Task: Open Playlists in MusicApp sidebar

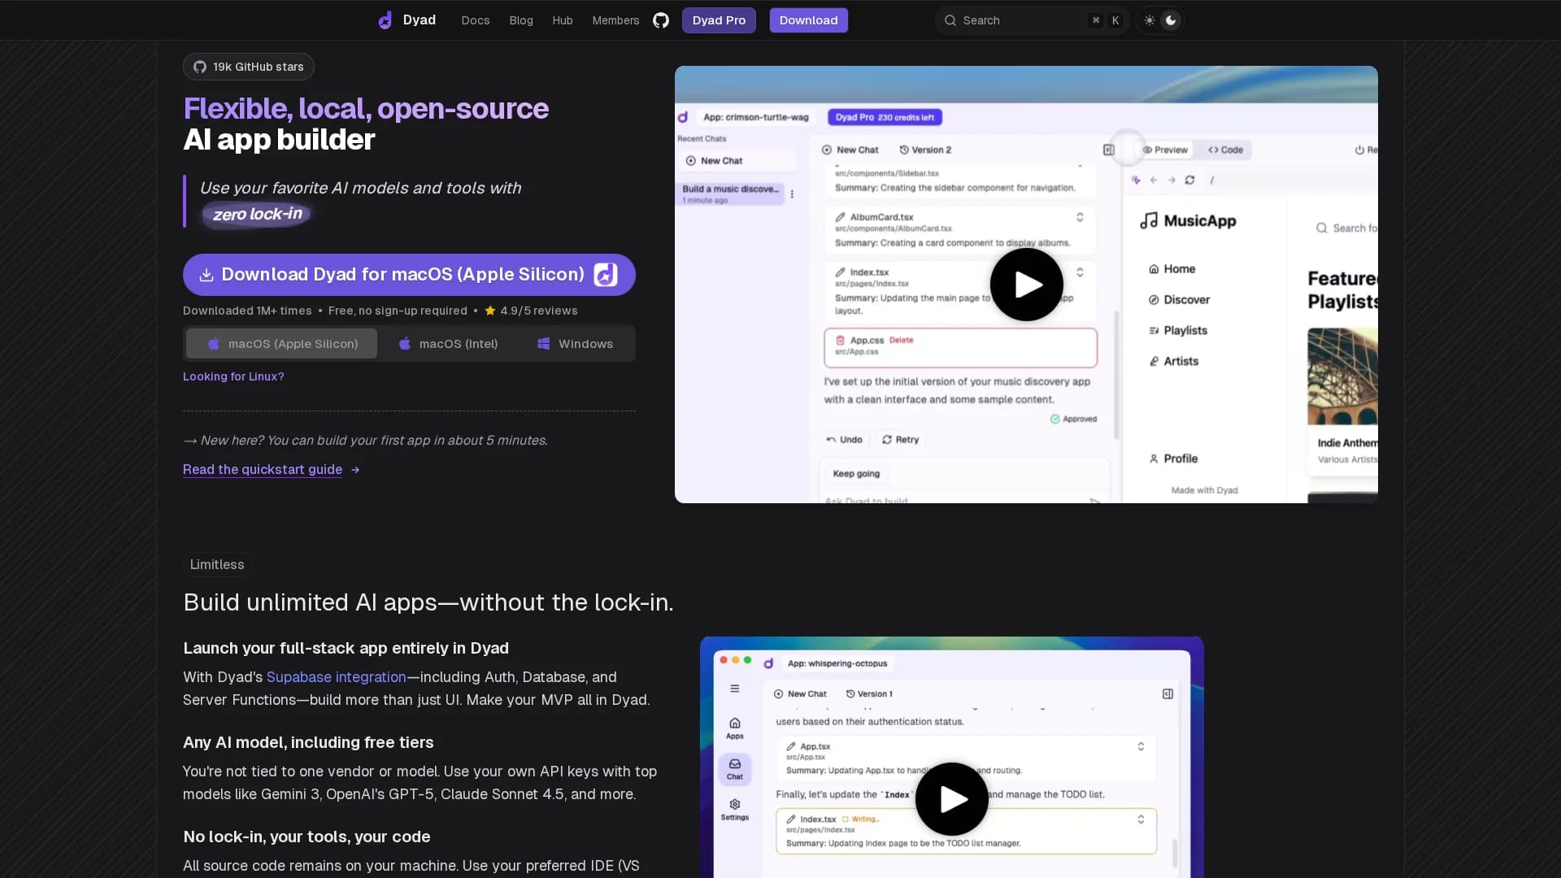Action: 1178,331
